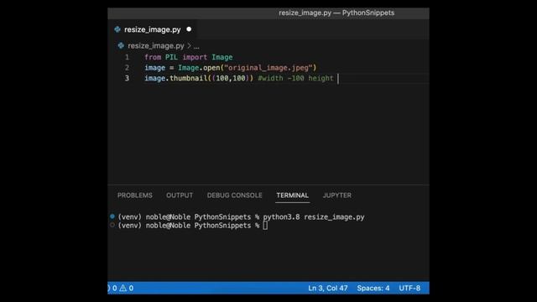Click the "original_image.jpeg" string on line 2
This screenshot has width=537, height=302.
[x=268, y=68]
